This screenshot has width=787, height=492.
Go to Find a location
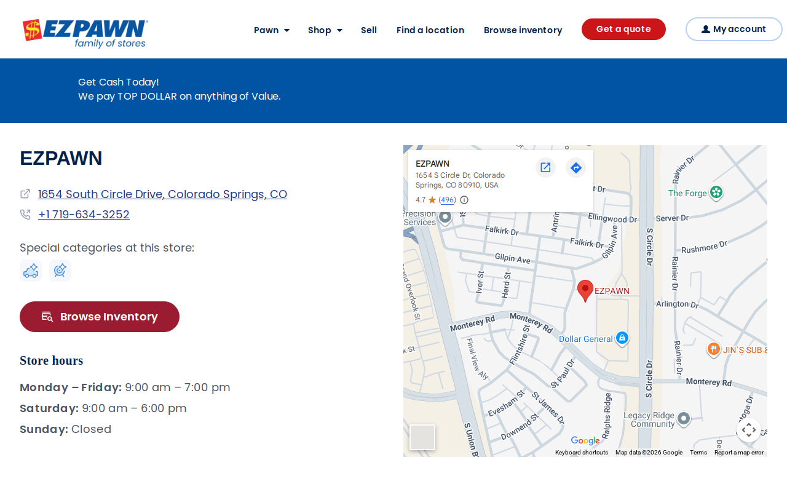tap(430, 30)
